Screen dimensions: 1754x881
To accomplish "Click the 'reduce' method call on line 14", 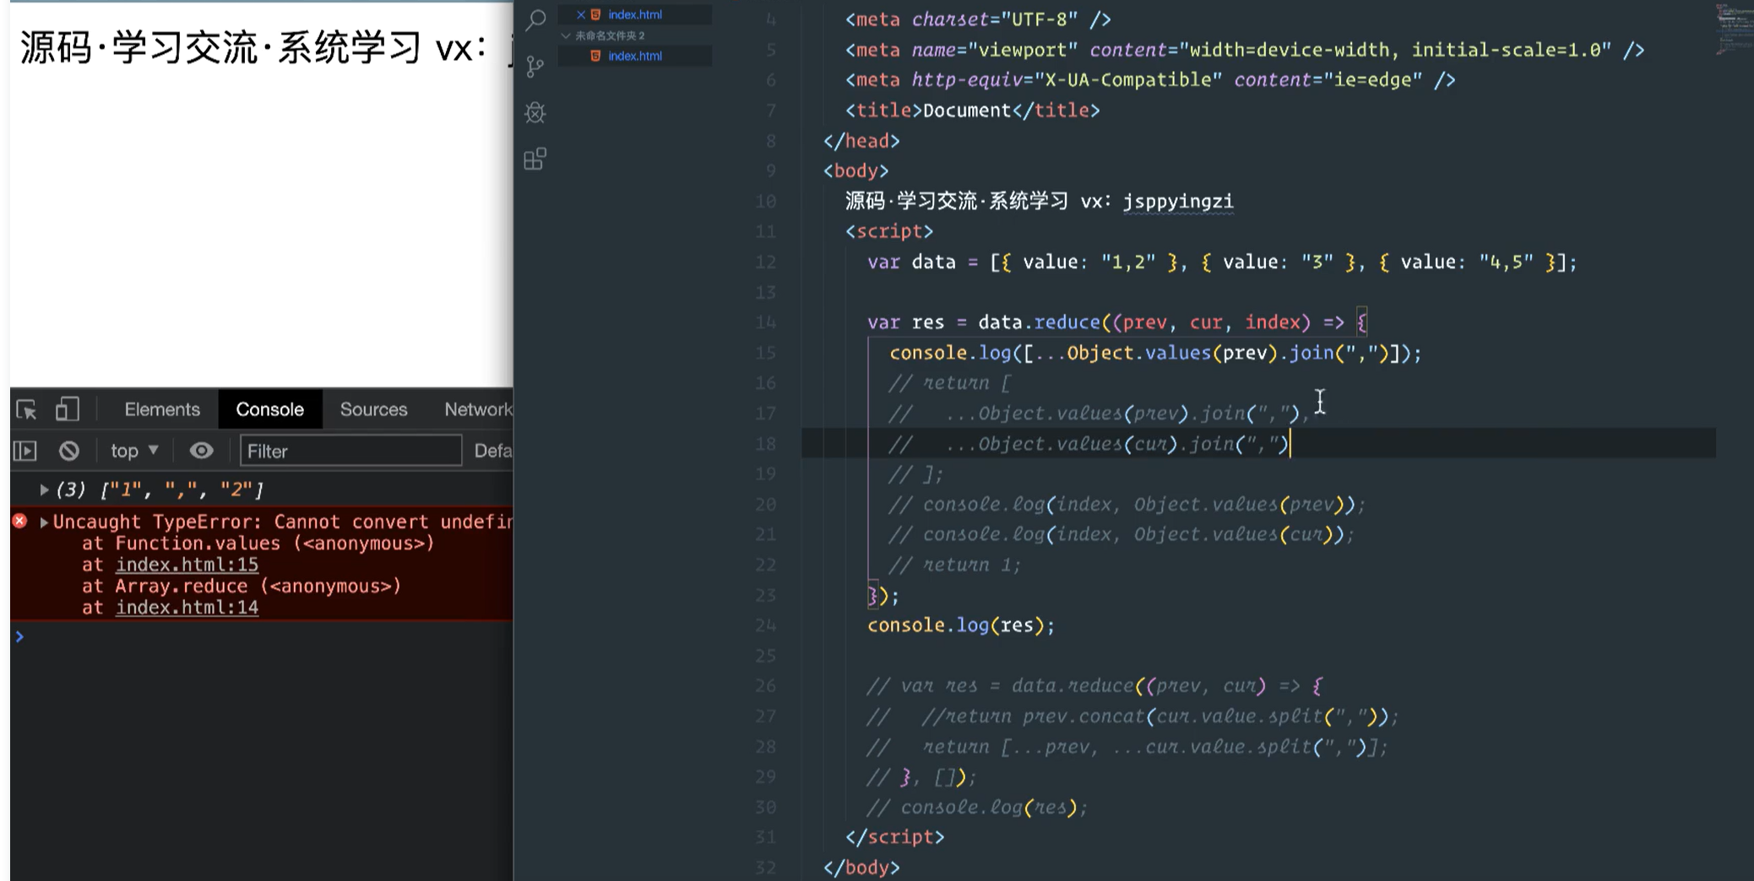I will coord(1067,322).
